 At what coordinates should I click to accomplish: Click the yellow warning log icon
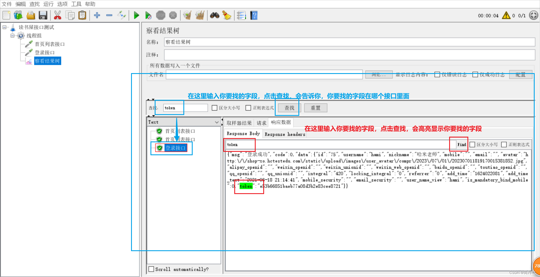coord(506,15)
